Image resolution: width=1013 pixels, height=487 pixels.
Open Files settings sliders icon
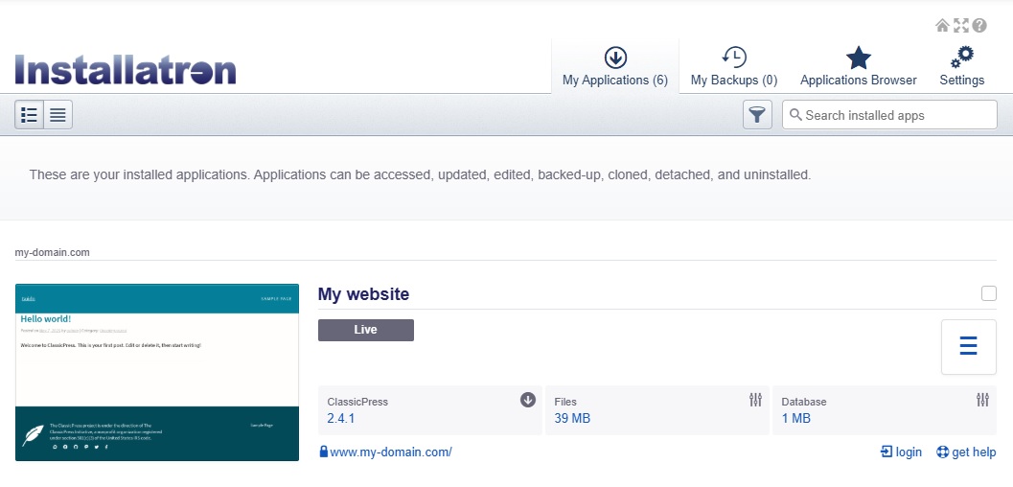pos(755,400)
